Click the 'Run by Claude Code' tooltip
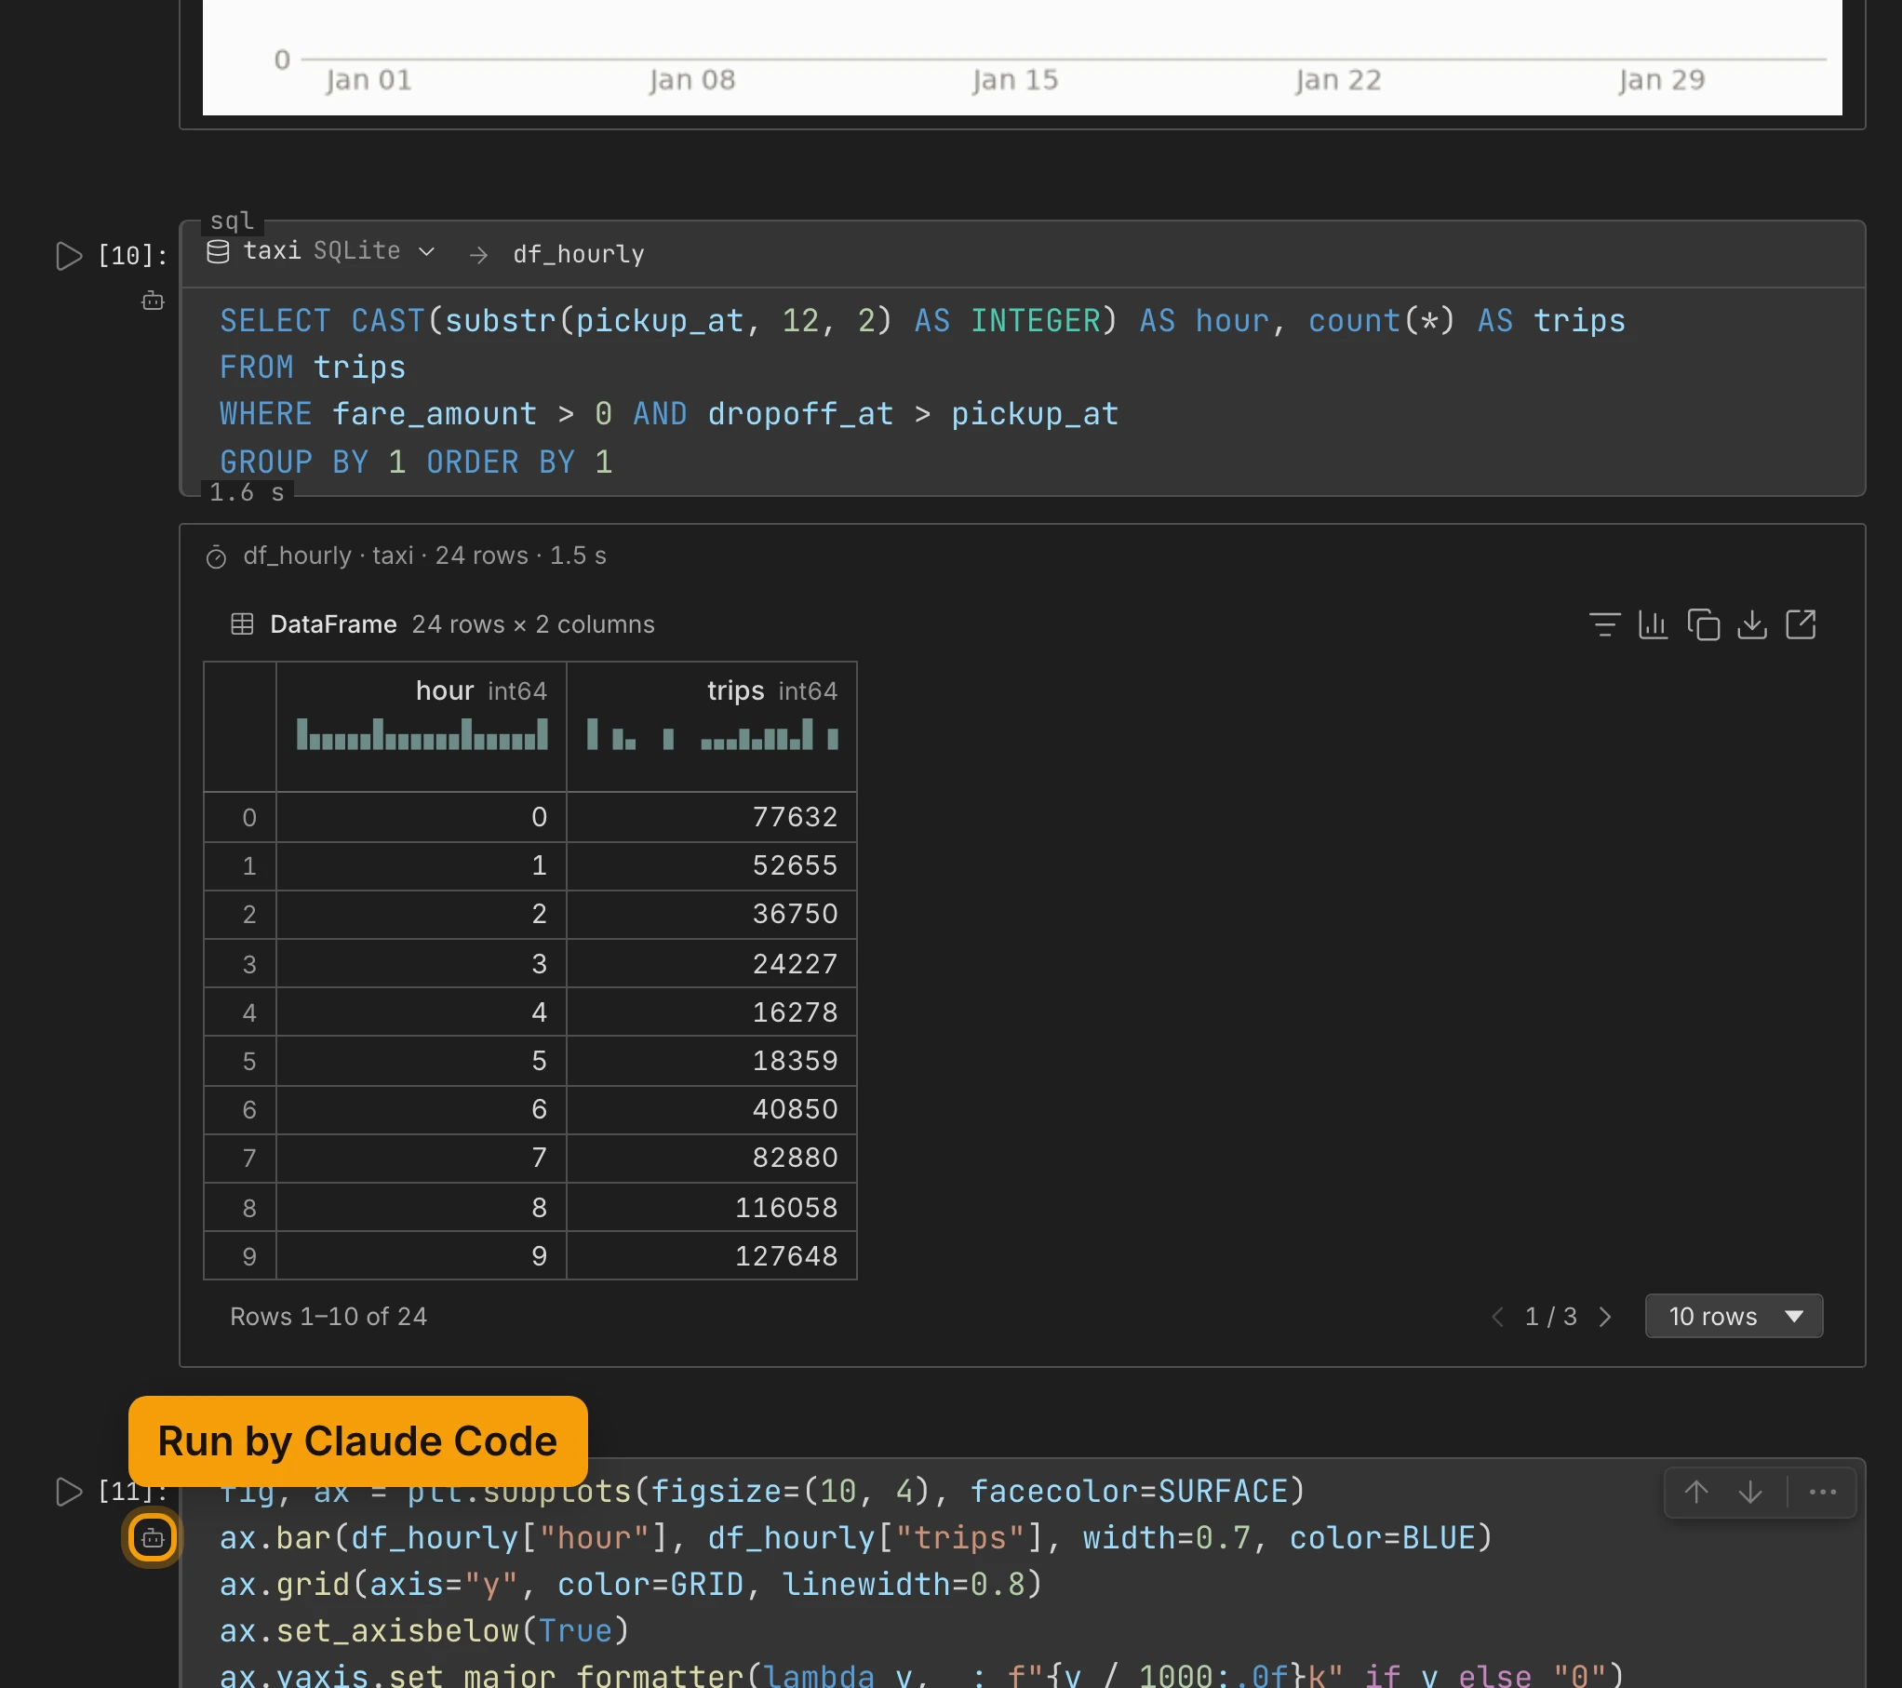 [x=358, y=1440]
